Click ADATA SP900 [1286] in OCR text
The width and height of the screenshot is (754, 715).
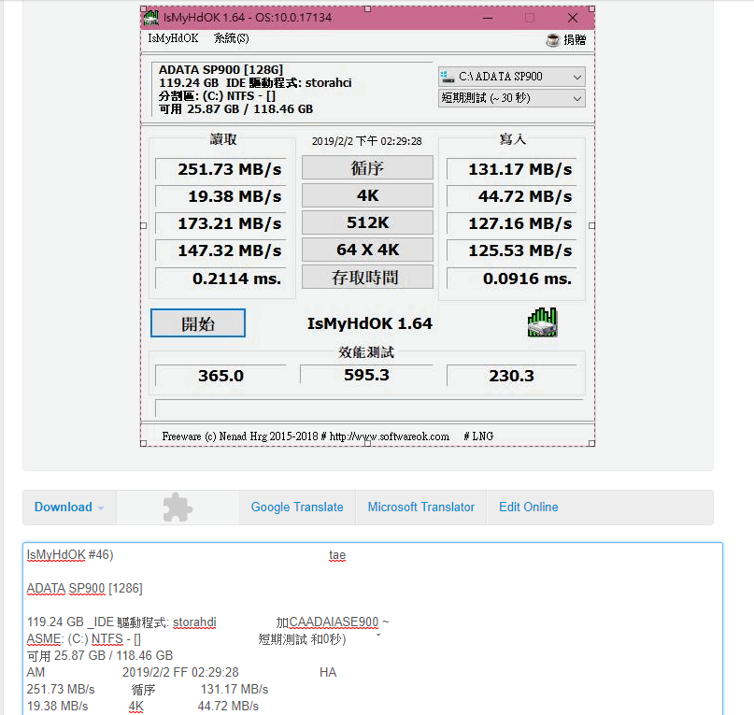85,589
